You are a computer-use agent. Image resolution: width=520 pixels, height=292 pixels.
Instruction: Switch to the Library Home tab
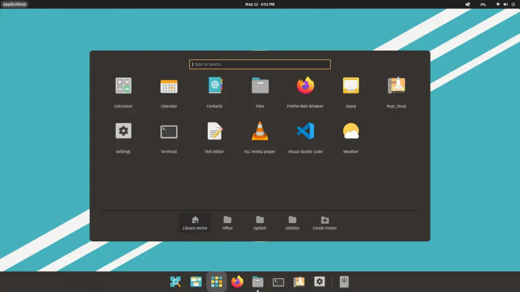(195, 223)
